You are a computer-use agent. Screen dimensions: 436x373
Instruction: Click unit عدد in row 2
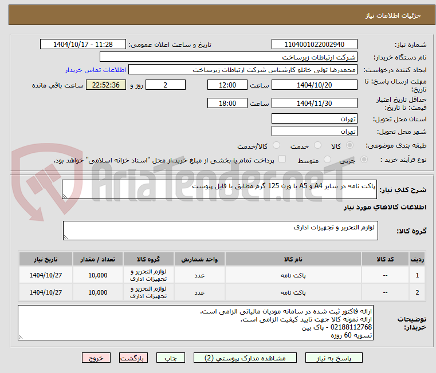point(199,292)
